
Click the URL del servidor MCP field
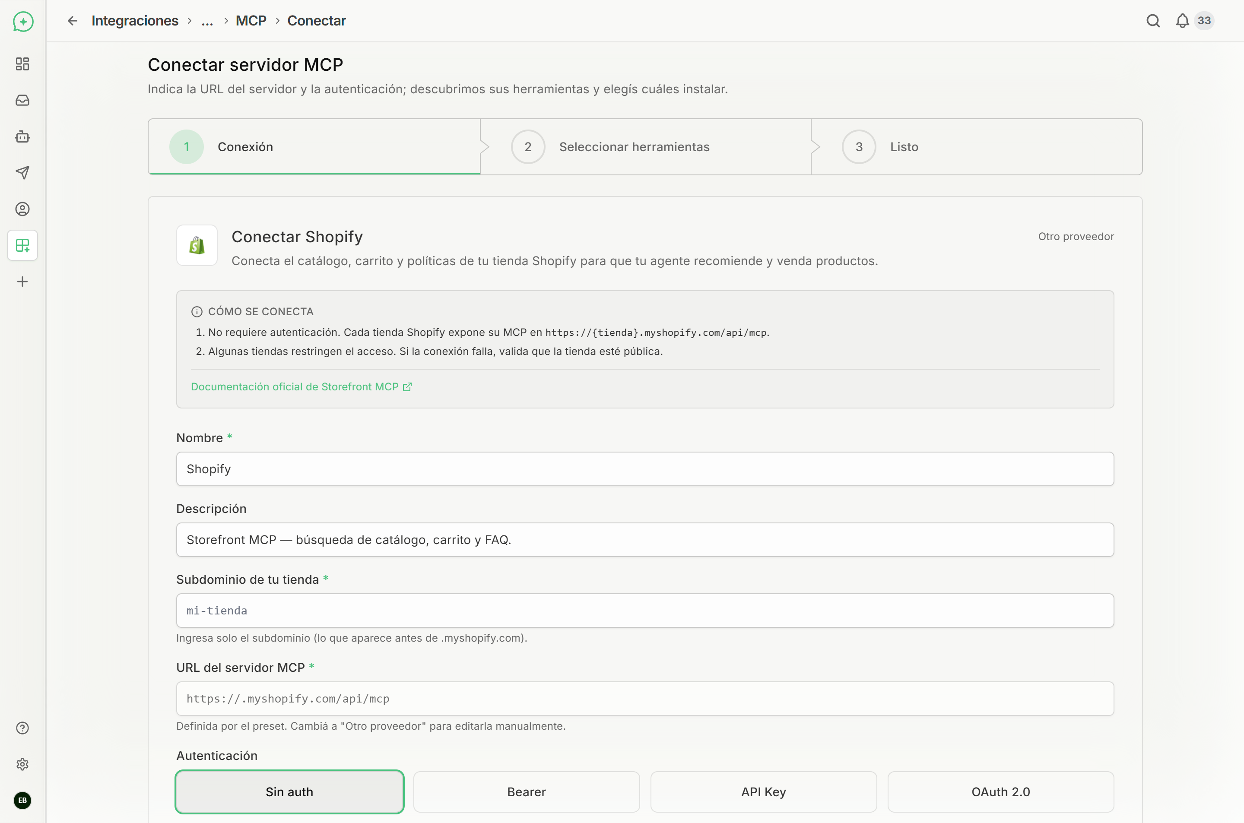pyautogui.click(x=645, y=699)
